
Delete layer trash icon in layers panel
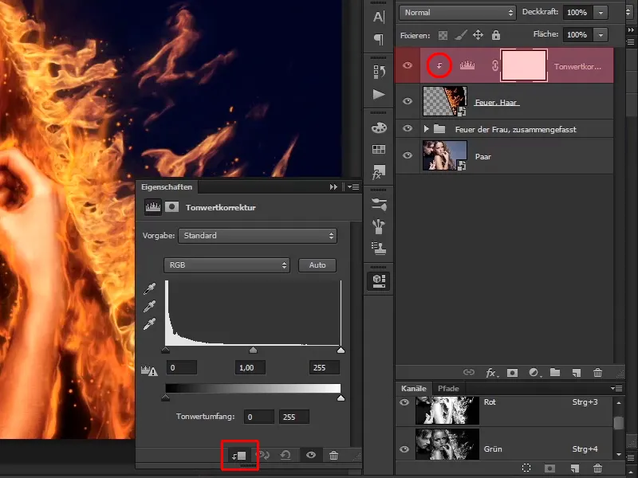point(597,372)
